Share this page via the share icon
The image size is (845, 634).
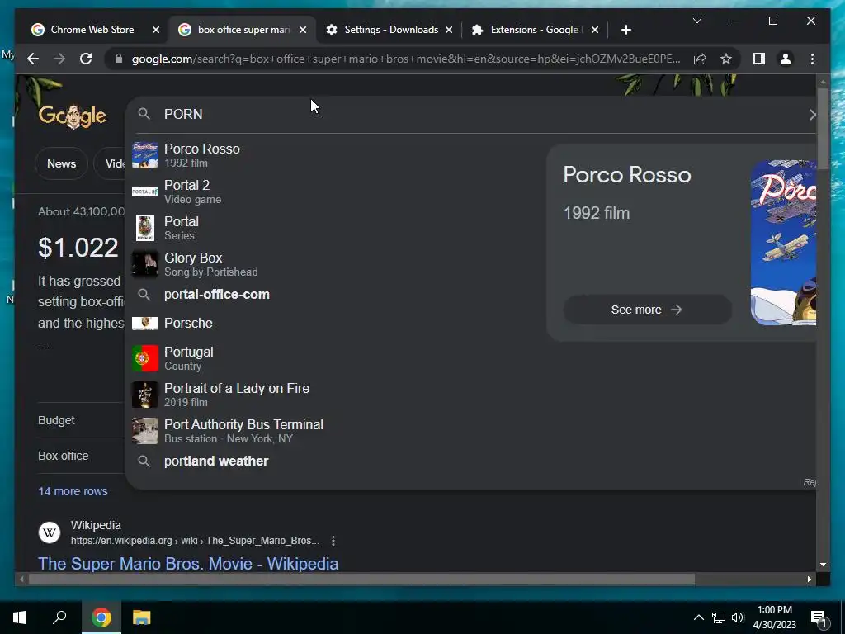pyautogui.click(x=700, y=59)
